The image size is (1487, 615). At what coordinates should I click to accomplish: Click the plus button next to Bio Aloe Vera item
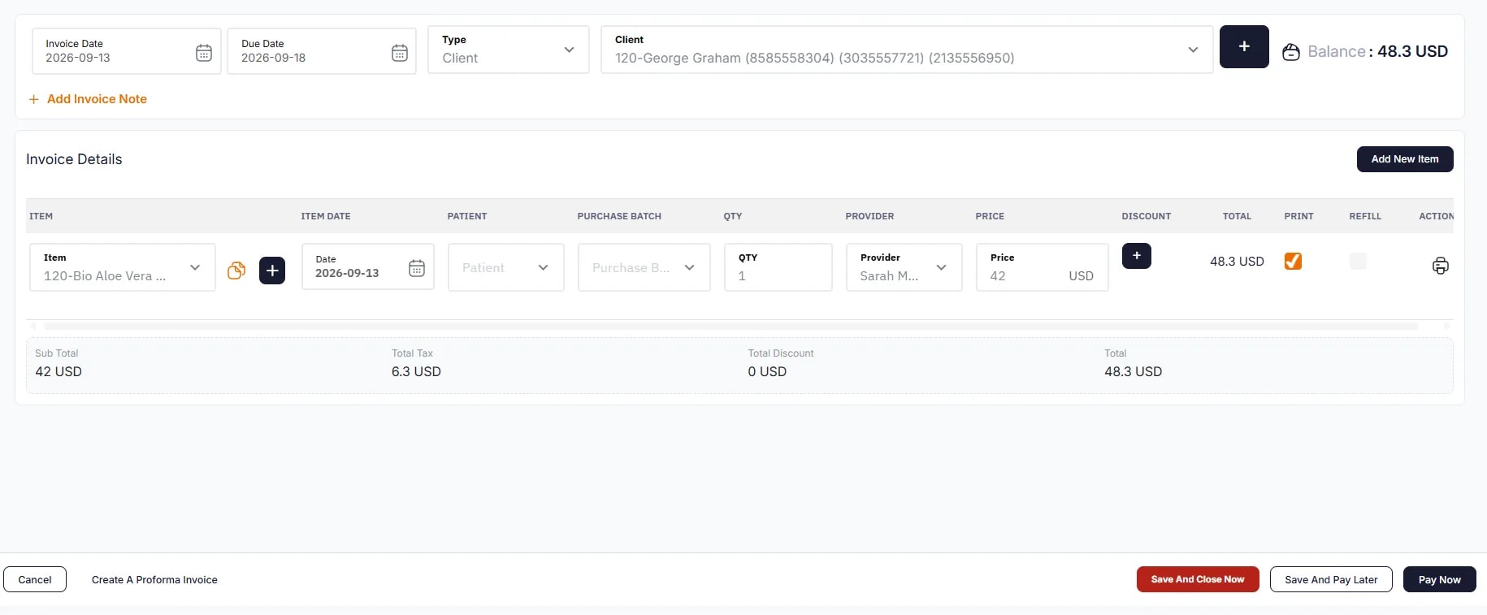coord(272,271)
